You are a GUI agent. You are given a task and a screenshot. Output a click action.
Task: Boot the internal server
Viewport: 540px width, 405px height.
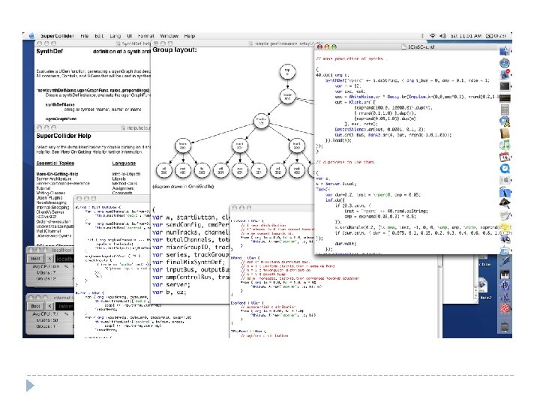(x=35, y=306)
